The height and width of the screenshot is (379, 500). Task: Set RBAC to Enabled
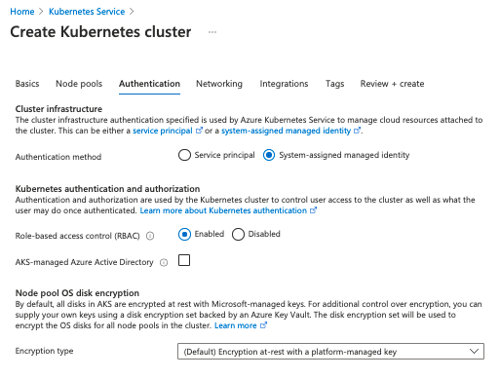[x=184, y=234]
